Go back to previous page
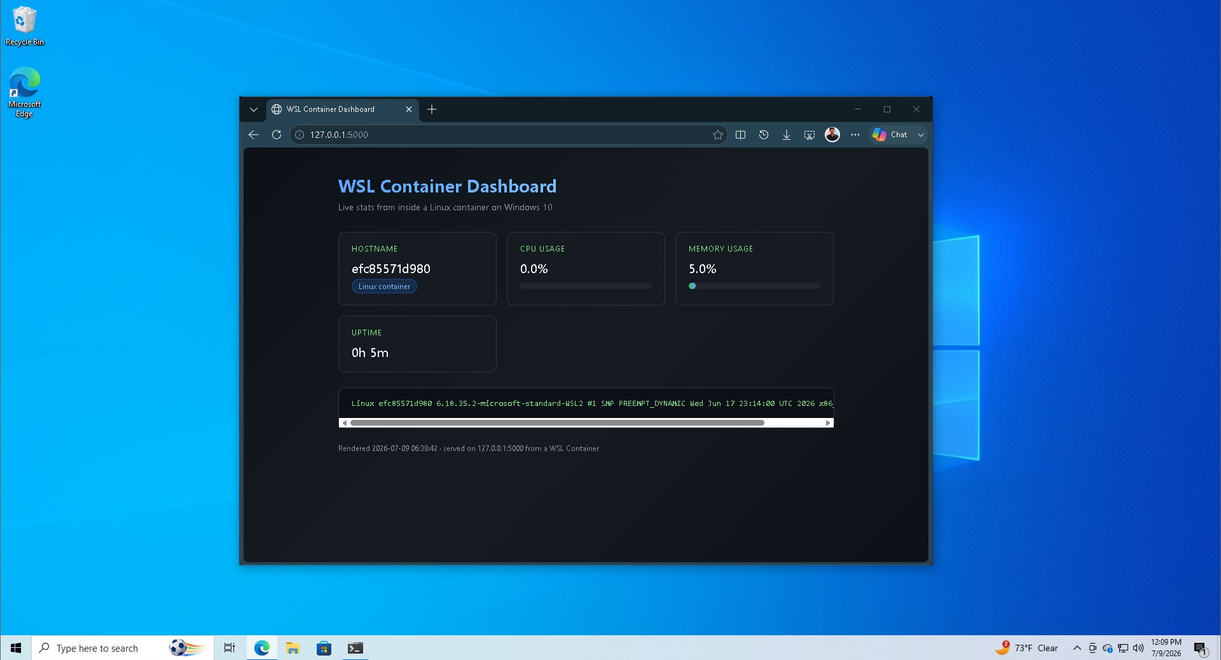The image size is (1221, 660). coord(254,135)
